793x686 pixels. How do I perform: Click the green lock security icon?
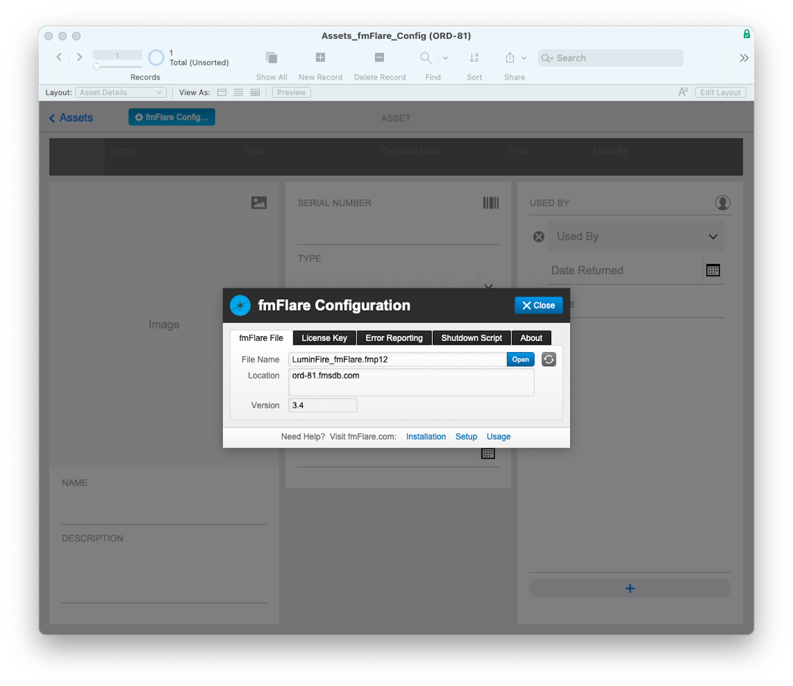[746, 34]
